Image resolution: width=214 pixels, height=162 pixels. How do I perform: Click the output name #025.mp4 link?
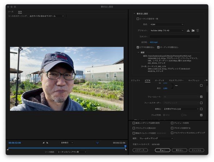click(x=153, y=42)
